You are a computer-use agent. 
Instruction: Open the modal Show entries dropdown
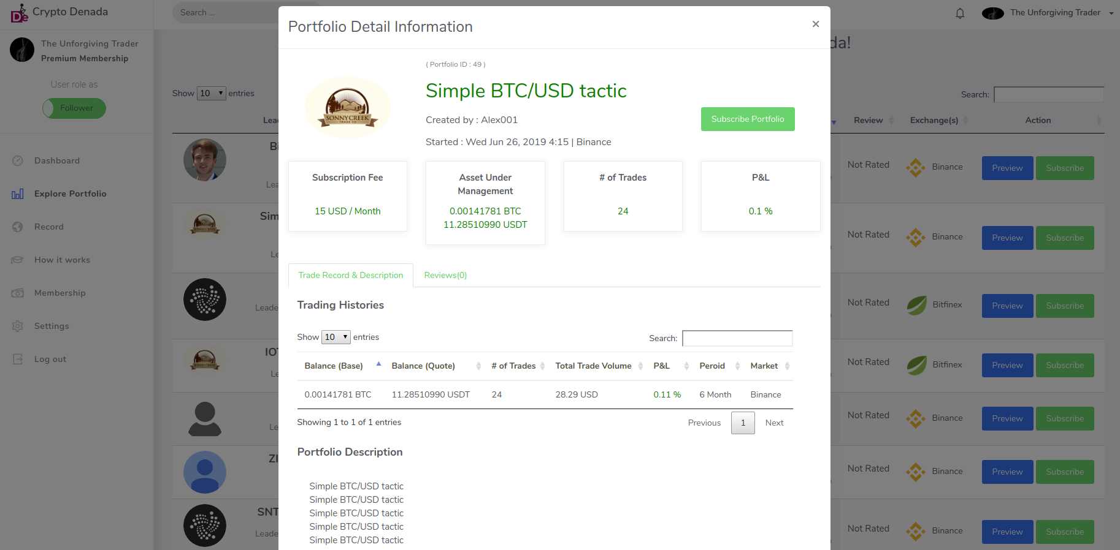[336, 337]
